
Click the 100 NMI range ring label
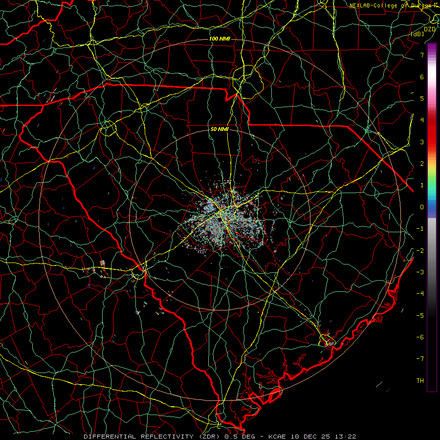click(219, 39)
